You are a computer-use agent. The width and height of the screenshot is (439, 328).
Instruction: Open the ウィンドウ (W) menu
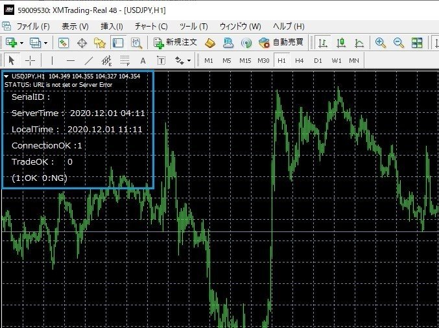(x=240, y=27)
